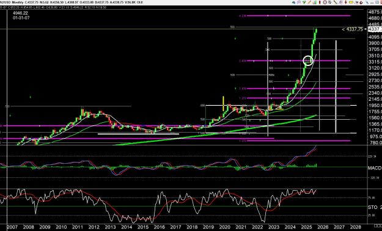Click the 2535 price axis label
The width and height of the screenshot is (382, 231).
click(x=375, y=87)
